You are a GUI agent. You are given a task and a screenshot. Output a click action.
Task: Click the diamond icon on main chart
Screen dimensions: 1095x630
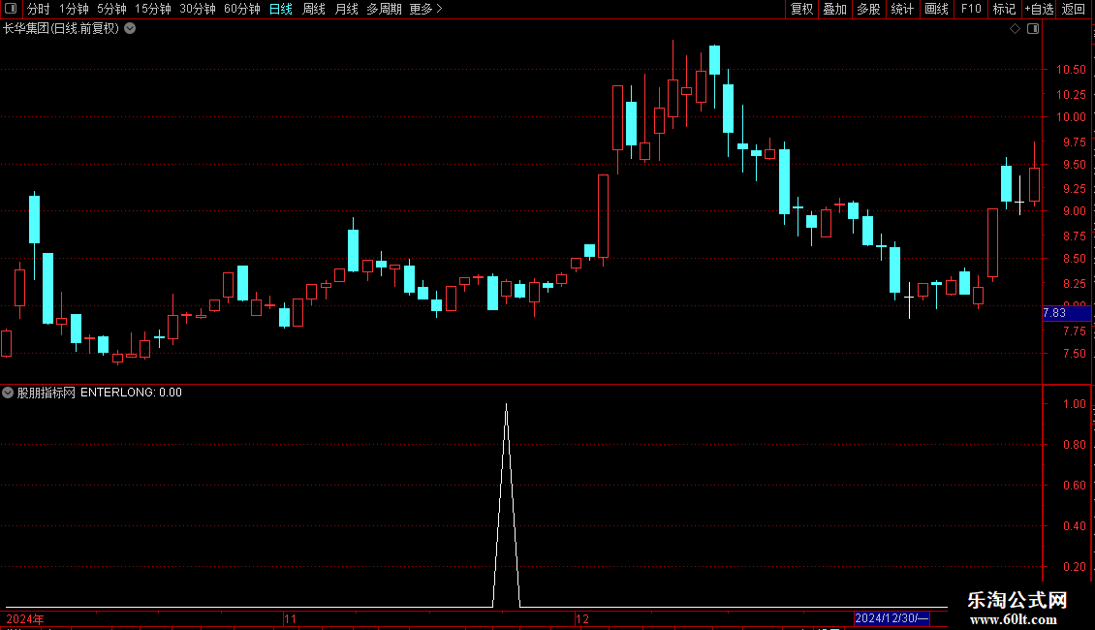pos(1016,29)
